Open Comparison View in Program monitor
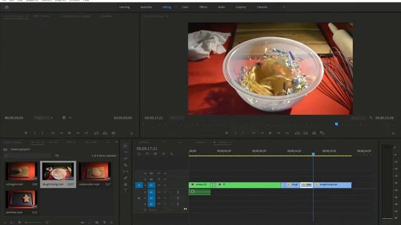This screenshot has width=401, height=225. (322, 133)
